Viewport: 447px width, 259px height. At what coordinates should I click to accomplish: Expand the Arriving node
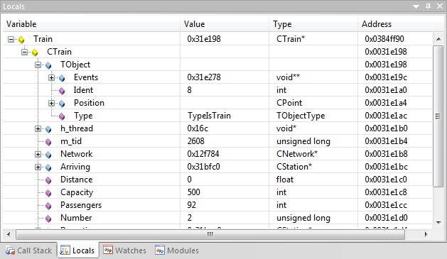(38, 167)
